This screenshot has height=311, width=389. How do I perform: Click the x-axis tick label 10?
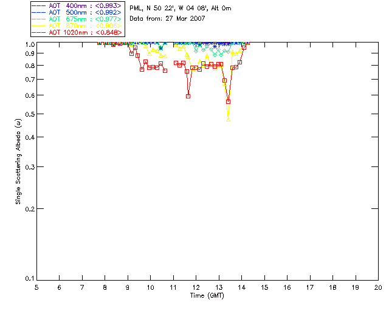click(150, 288)
